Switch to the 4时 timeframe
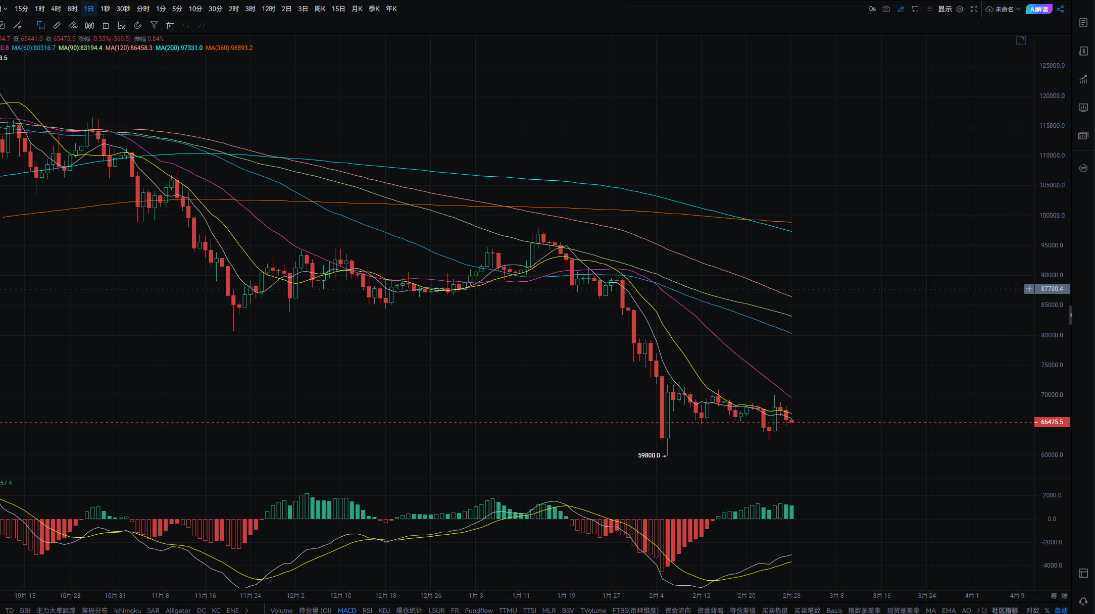Screen dimensions: 1095x614 click(56, 9)
